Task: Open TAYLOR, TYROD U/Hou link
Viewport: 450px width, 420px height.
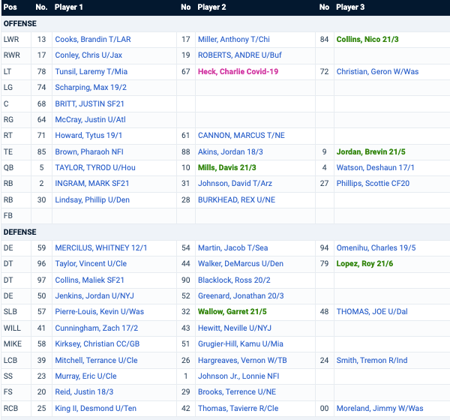Action: (95, 167)
